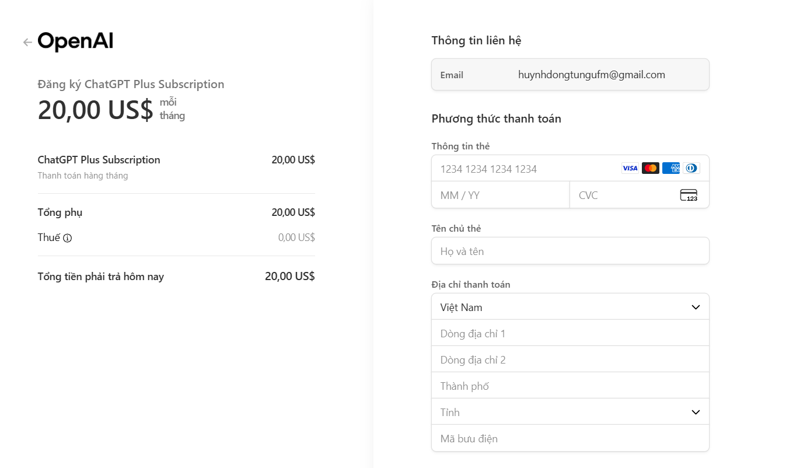The image size is (793, 468).
Task: Open the Tỉnh province dropdown
Action: tap(570, 412)
